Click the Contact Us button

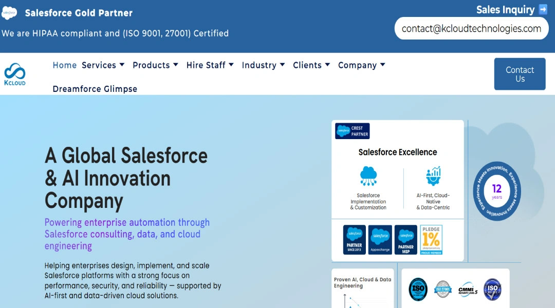(x=520, y=74)
